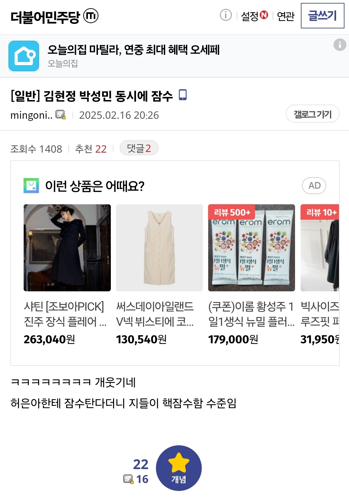This screenshot has width=349, height=502.
Task: Click the ad info icon on the banner
Action: click(340, 45)
